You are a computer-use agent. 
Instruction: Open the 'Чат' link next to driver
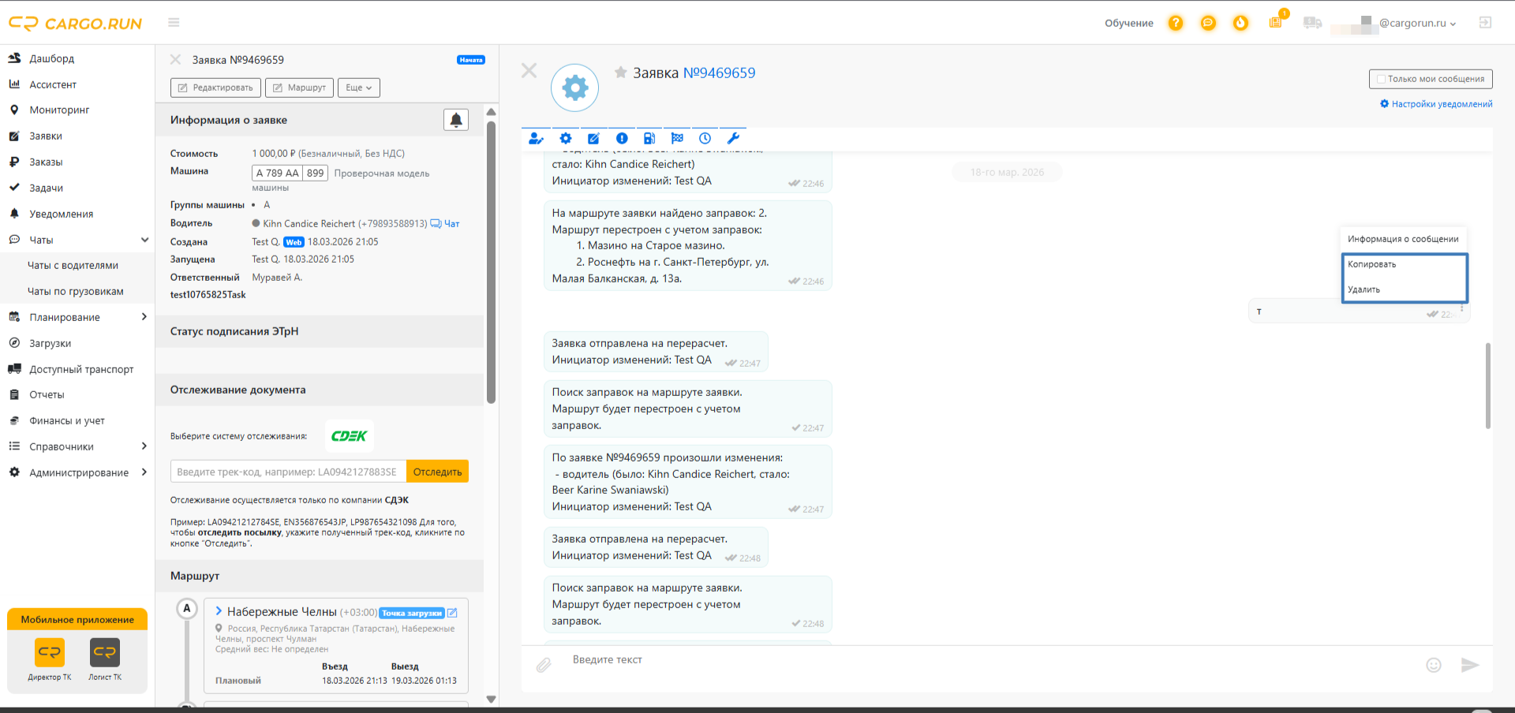tap(445, 224)
